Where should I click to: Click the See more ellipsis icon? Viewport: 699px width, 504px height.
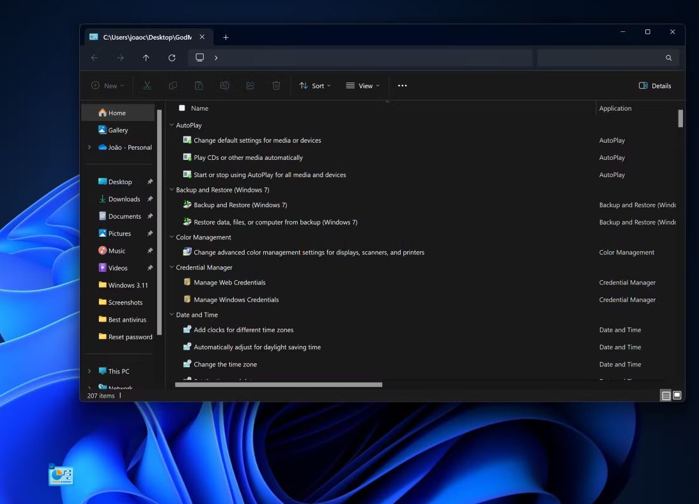pos(402,86)
